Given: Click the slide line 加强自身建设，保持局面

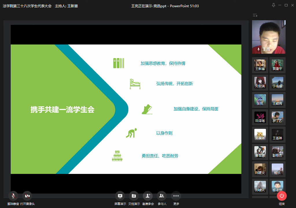Looking at the screenshot, I should pyautogui.click(x=196, y=109).
